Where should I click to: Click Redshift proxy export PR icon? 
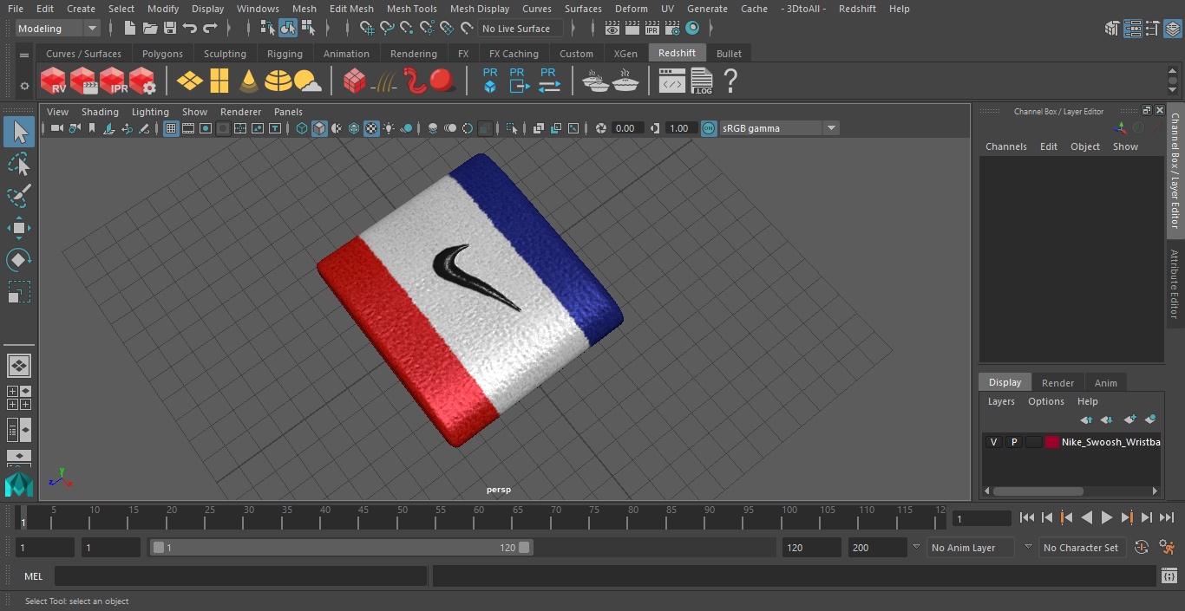(x=519, y=81)
